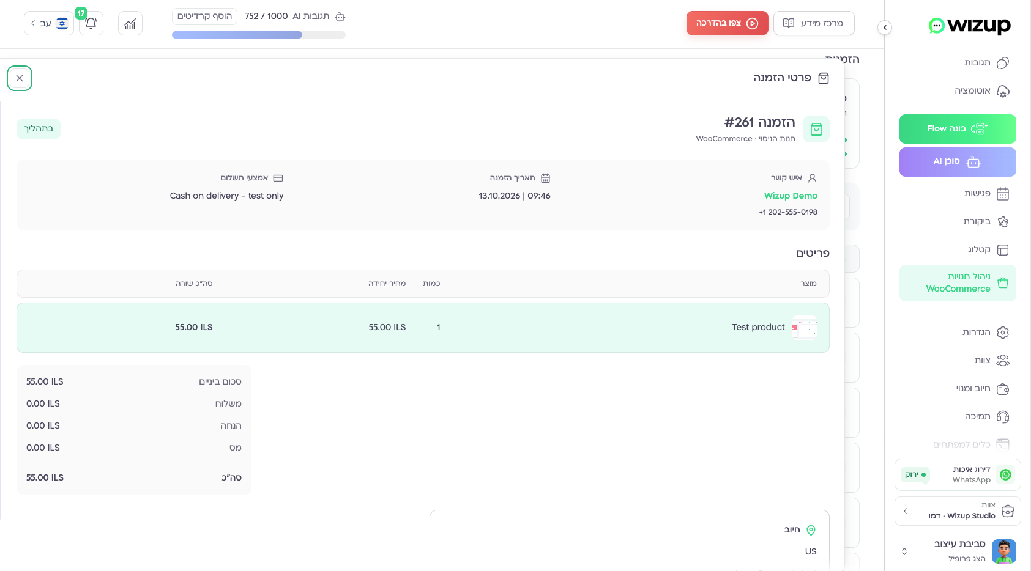Click the בתהליך order status badge
The image size is (1031, 571).
(39, 129)
